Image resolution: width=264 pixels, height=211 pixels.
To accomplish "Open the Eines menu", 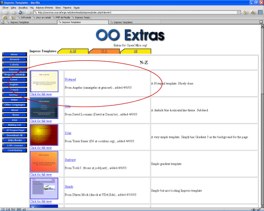I will coord(58,8).
